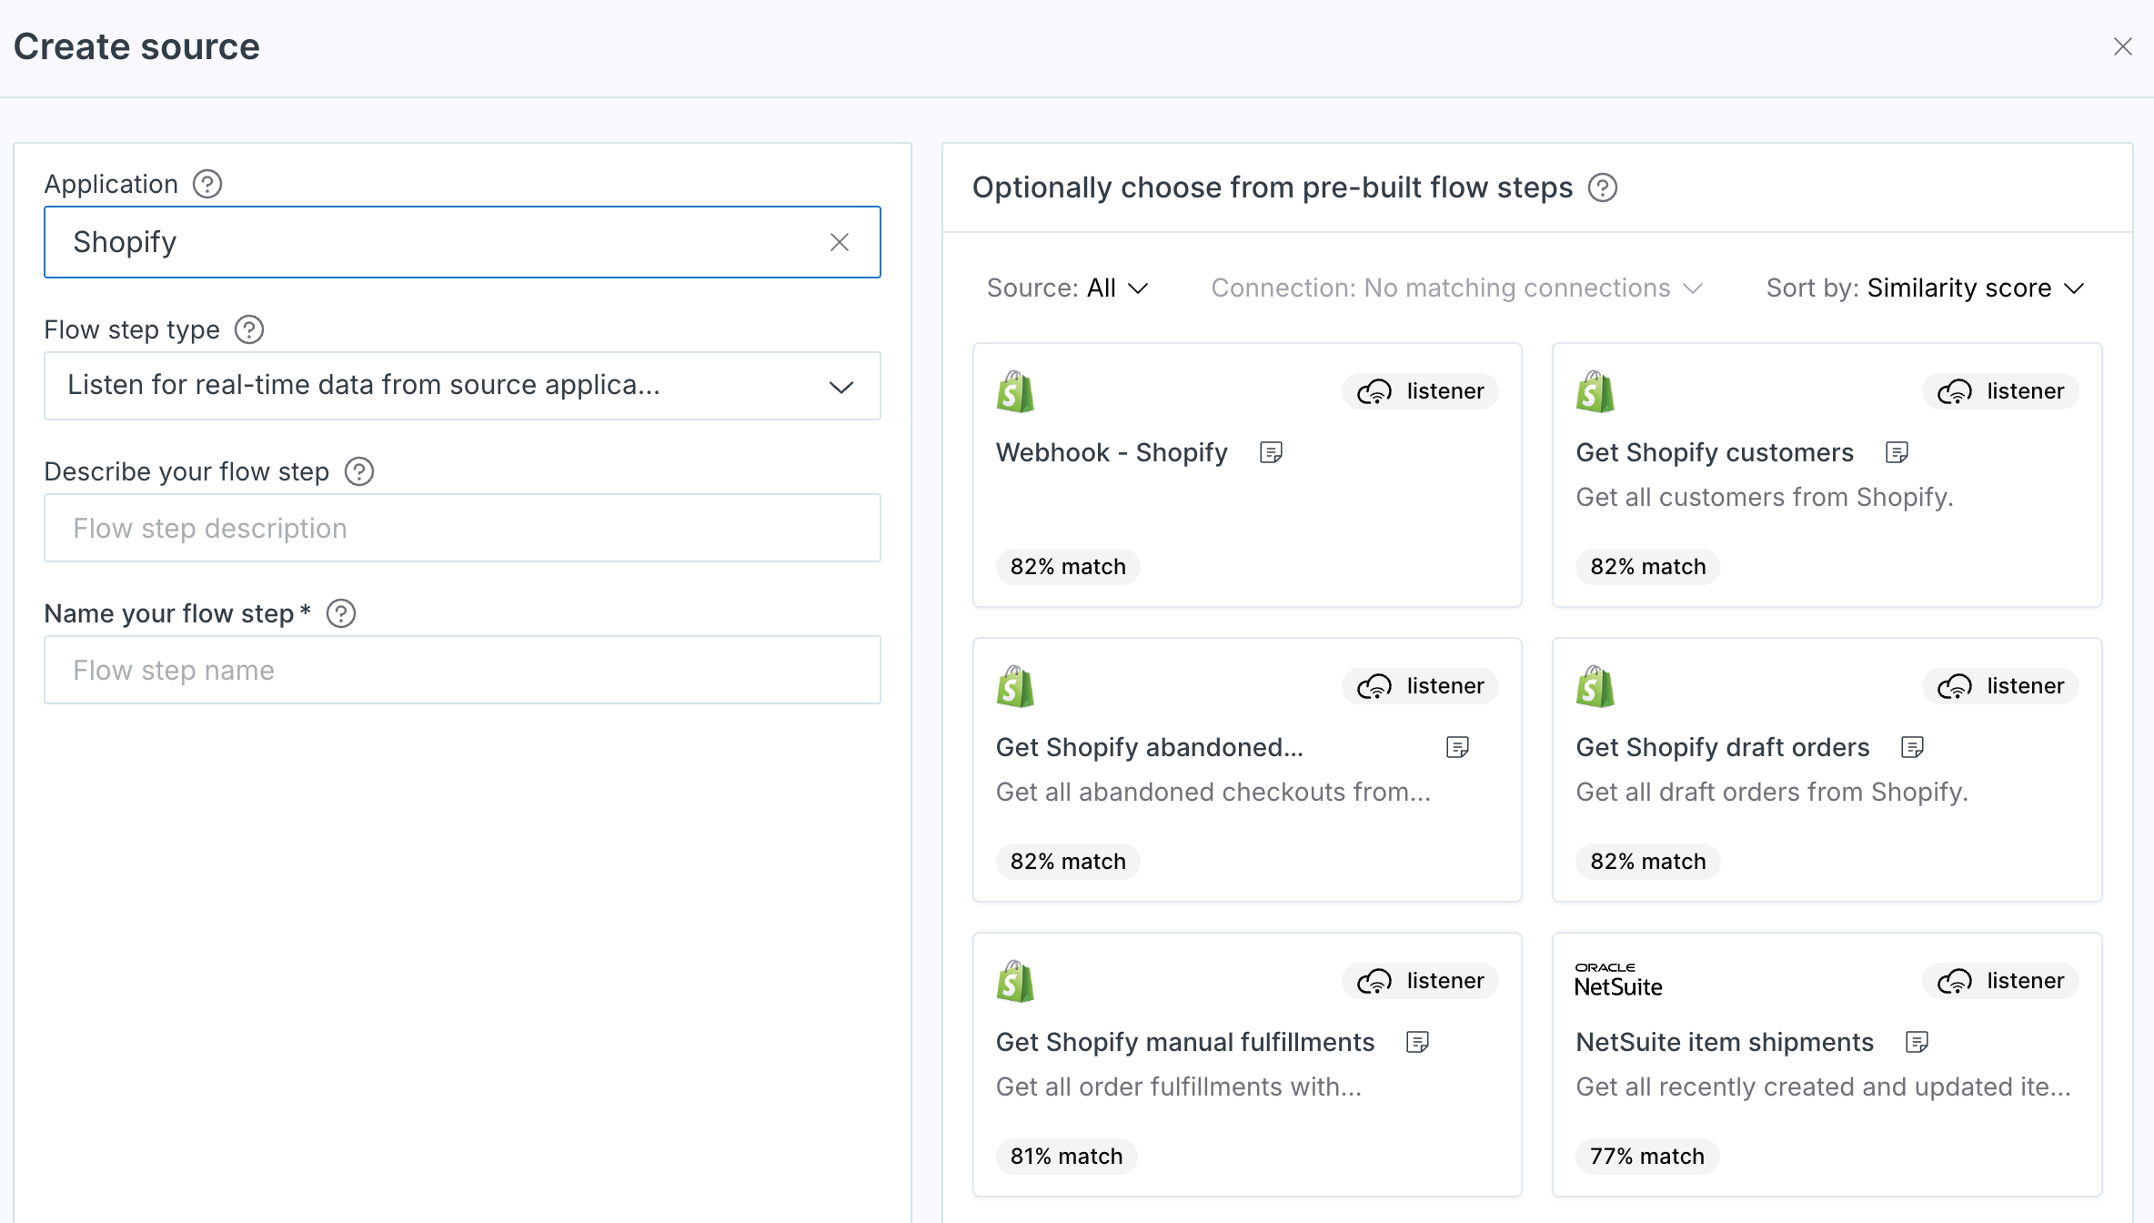Click the Flow step description field
The image size is (2154, 1223).
pyautogui.click(x=462, y=528)
